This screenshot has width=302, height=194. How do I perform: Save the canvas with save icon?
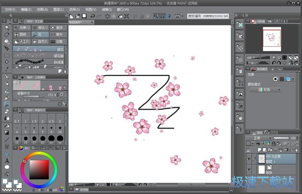[84, 16]
